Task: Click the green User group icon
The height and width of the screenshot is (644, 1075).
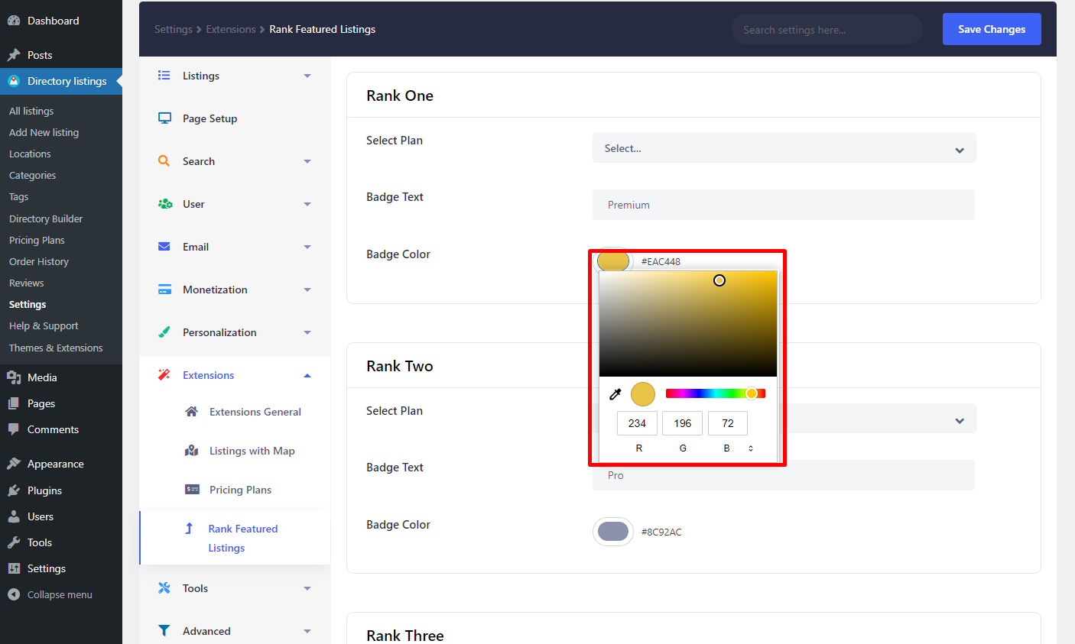Action: [165, 203]
